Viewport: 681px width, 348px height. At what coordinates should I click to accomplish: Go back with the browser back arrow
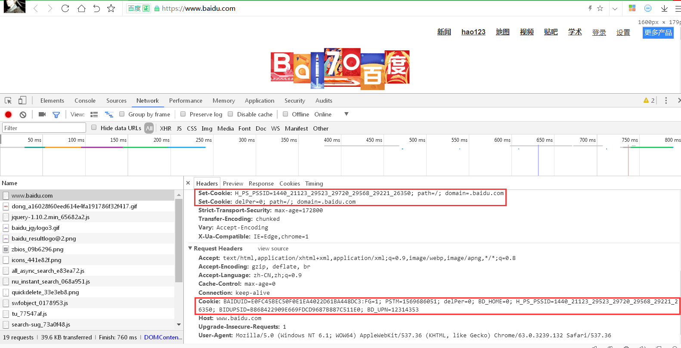click(x=36, y=8)
